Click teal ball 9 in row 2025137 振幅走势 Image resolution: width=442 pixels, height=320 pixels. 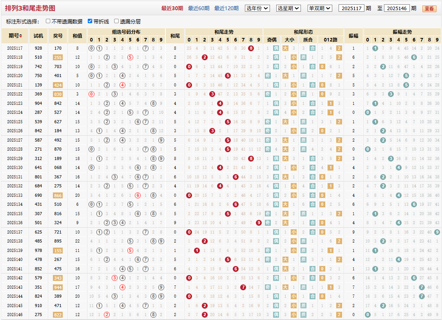437,232
